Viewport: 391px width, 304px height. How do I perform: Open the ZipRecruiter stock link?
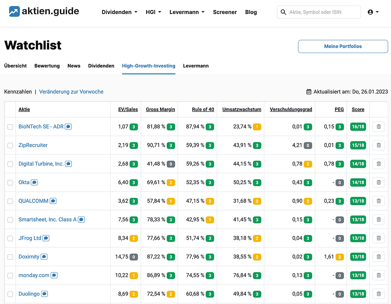pos(33,145)
